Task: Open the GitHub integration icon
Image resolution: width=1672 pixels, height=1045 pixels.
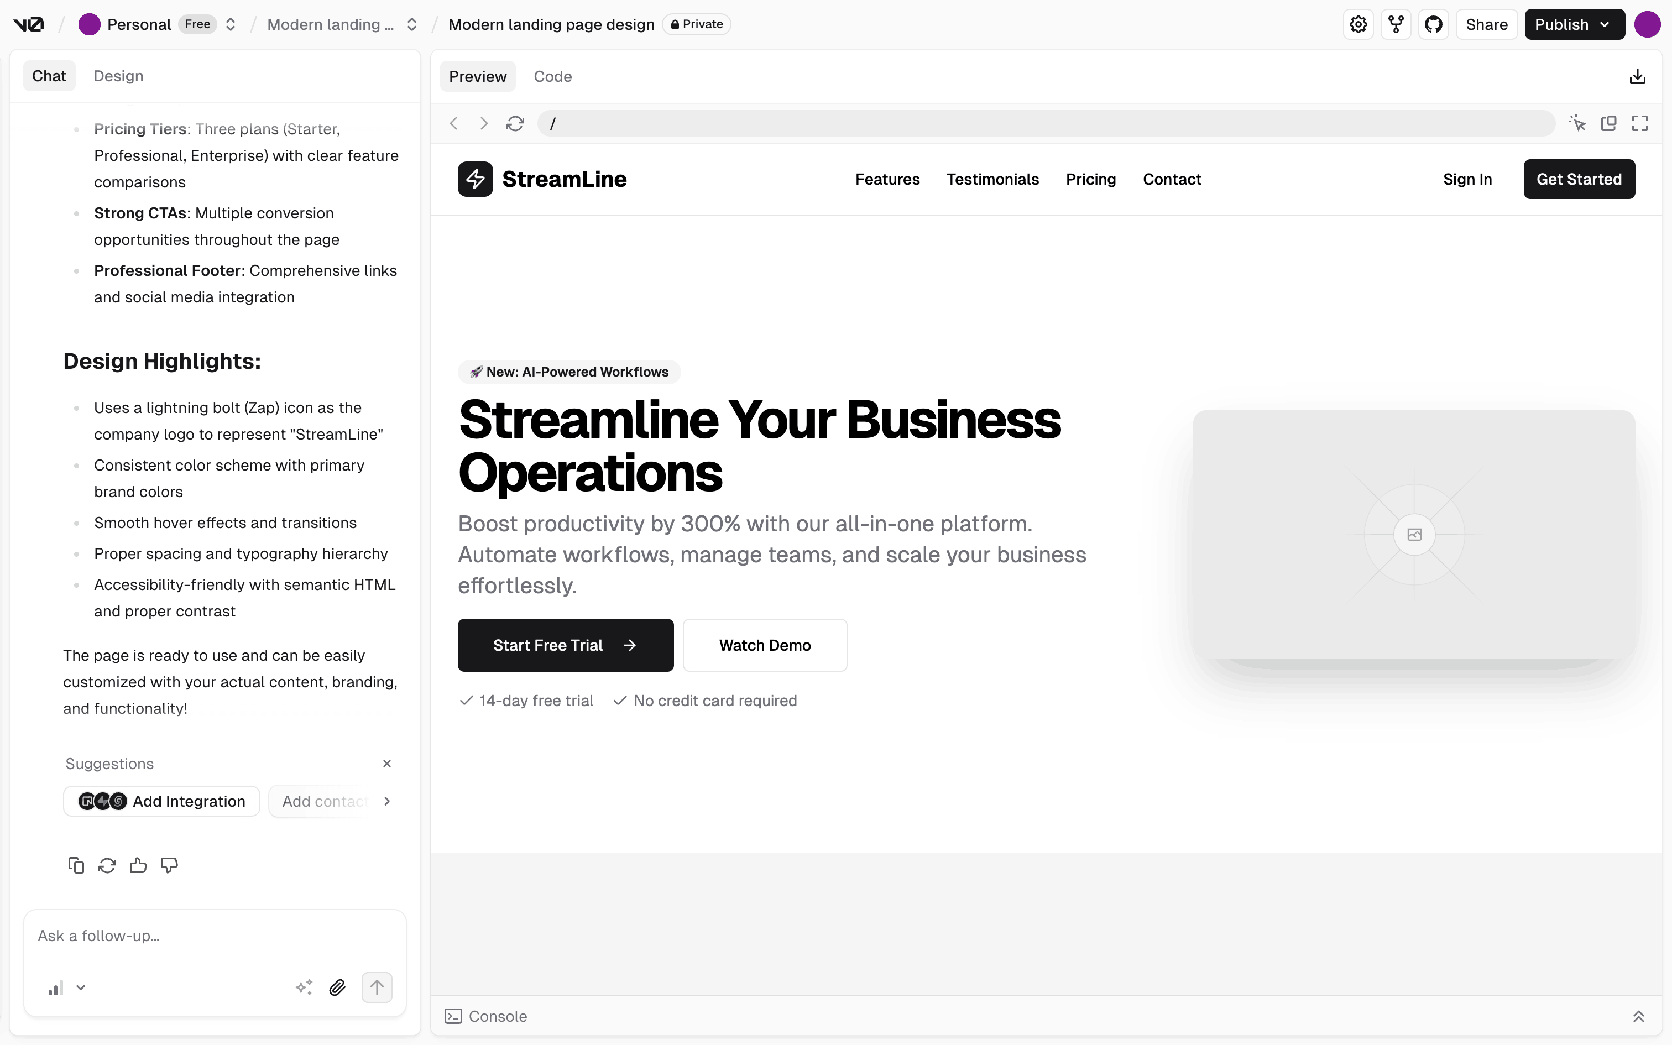Action: pos(1434,25)
